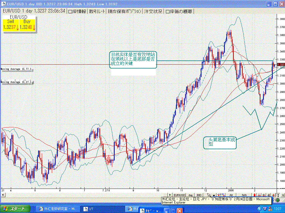285x213 pixels.
Task: Select the arrow cursor tool on bottom toolbar
Action: click(x=208, y=195)
